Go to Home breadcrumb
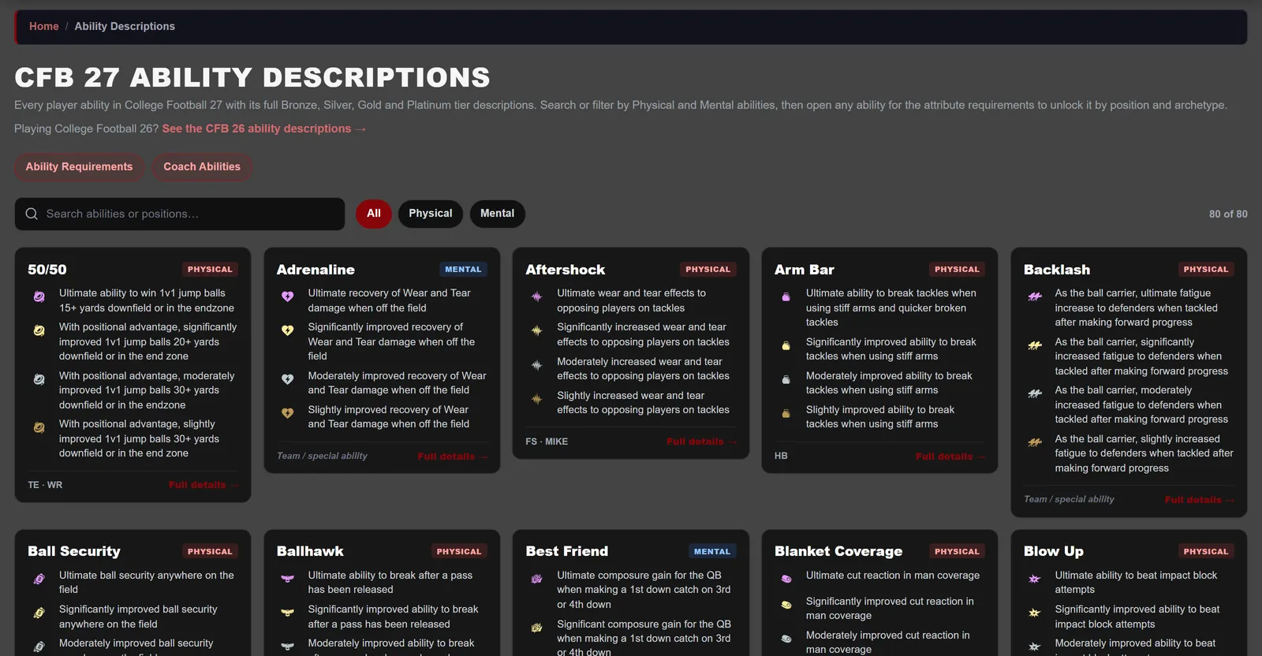The height and width of the screenshot is (656, 1262). (44, 26)
